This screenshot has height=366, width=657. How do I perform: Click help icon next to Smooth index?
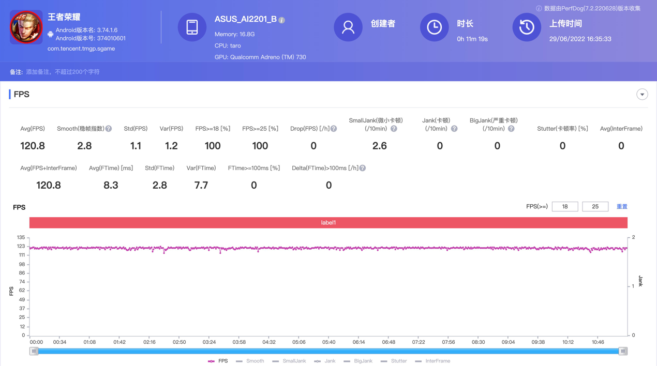point(109,129)
